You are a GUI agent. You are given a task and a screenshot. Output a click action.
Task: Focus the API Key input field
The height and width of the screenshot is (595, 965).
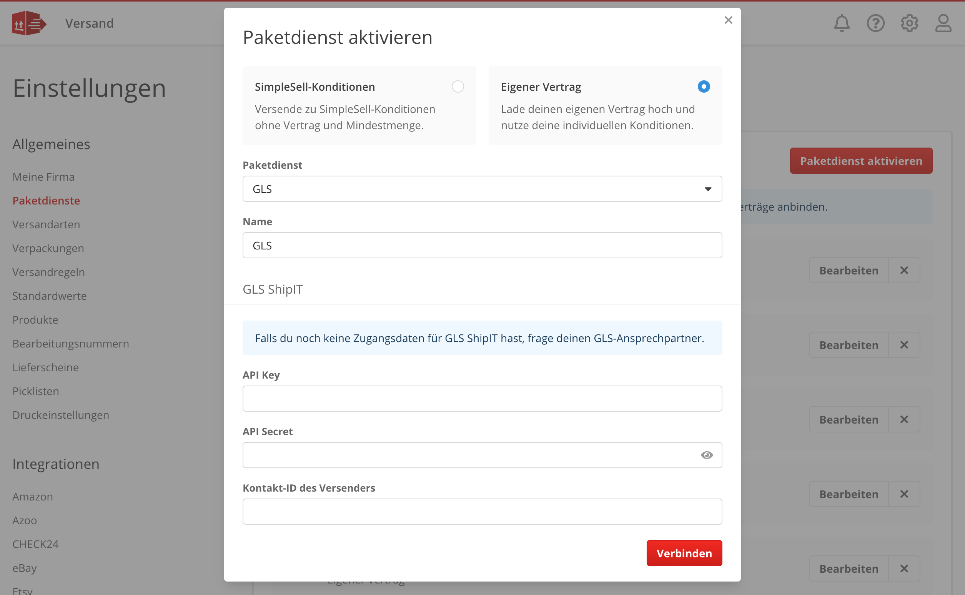(x=482, y=399)
